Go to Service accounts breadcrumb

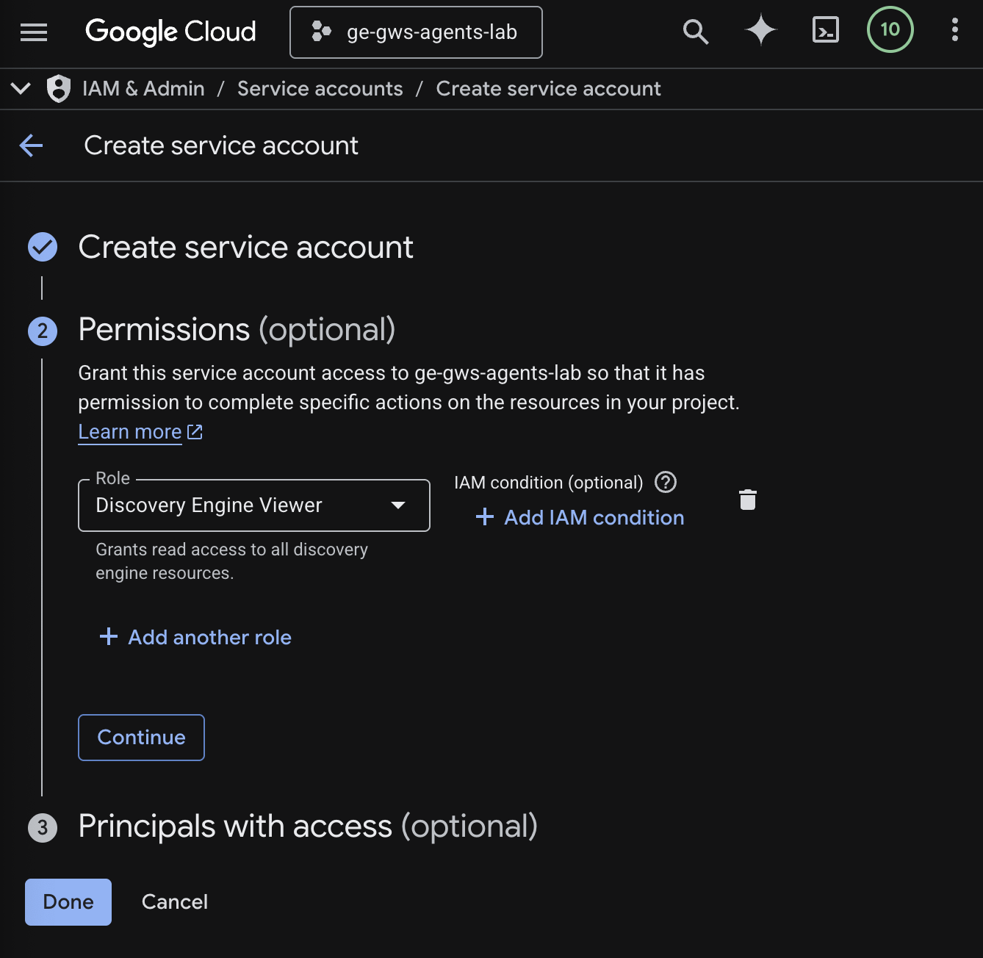pos(320,89)
